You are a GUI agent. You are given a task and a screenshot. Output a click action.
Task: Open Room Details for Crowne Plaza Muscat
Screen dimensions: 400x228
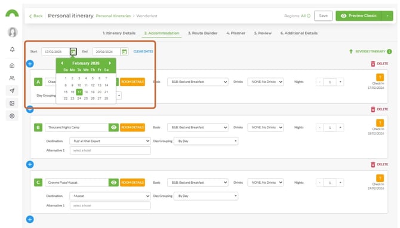133,183
